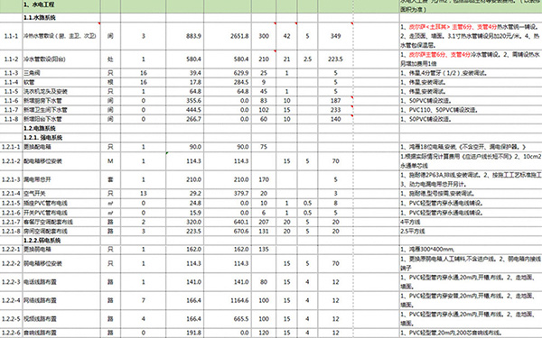Select the '1、水电工程' header cell
The image size is (542, 338).
coord(61,5)
